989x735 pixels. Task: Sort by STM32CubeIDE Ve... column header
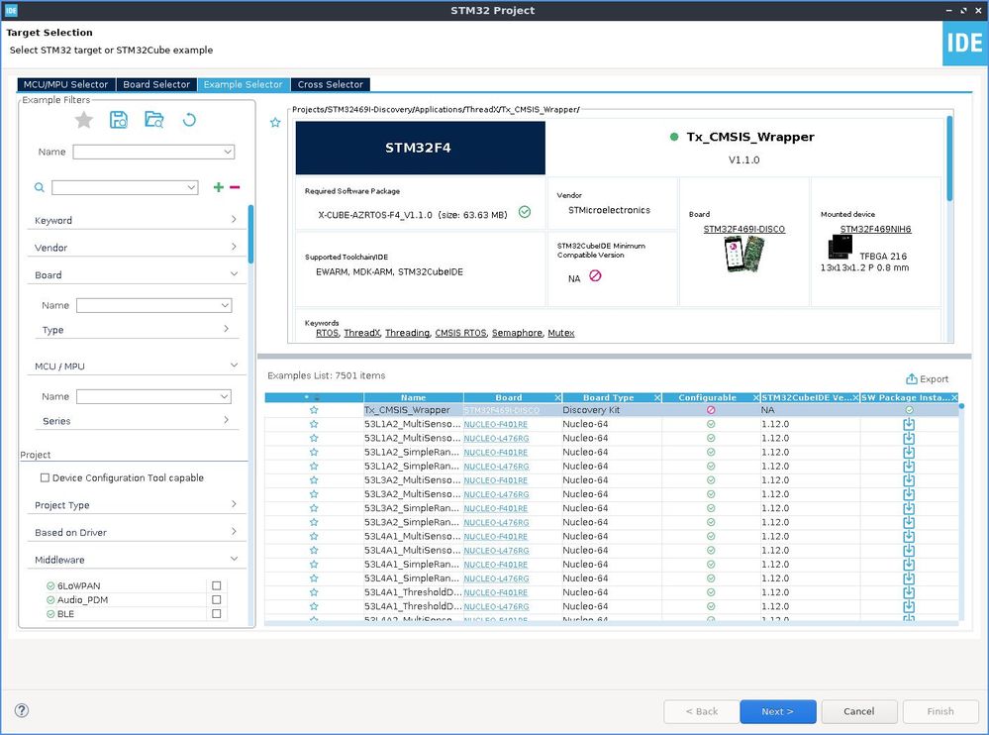click(806, 397)
